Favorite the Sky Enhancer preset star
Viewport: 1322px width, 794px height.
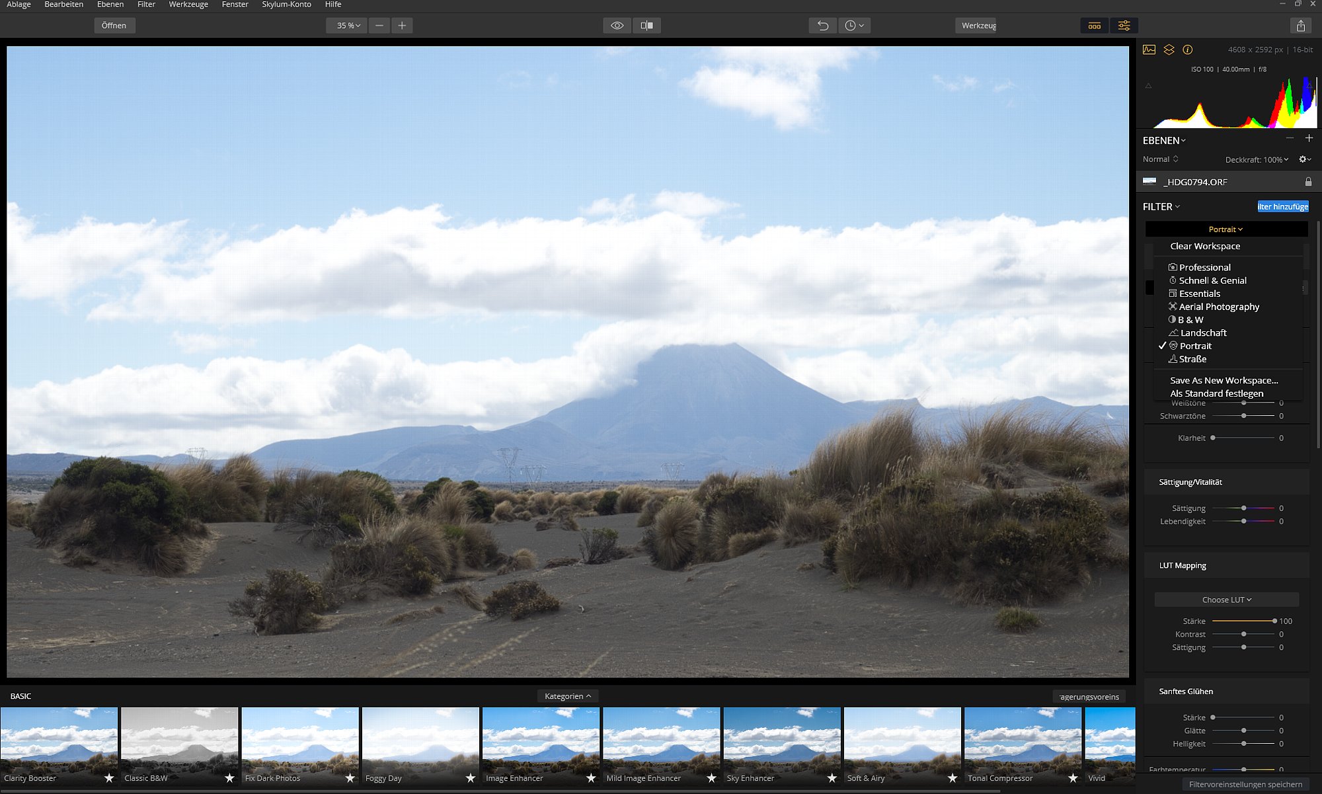832,778
